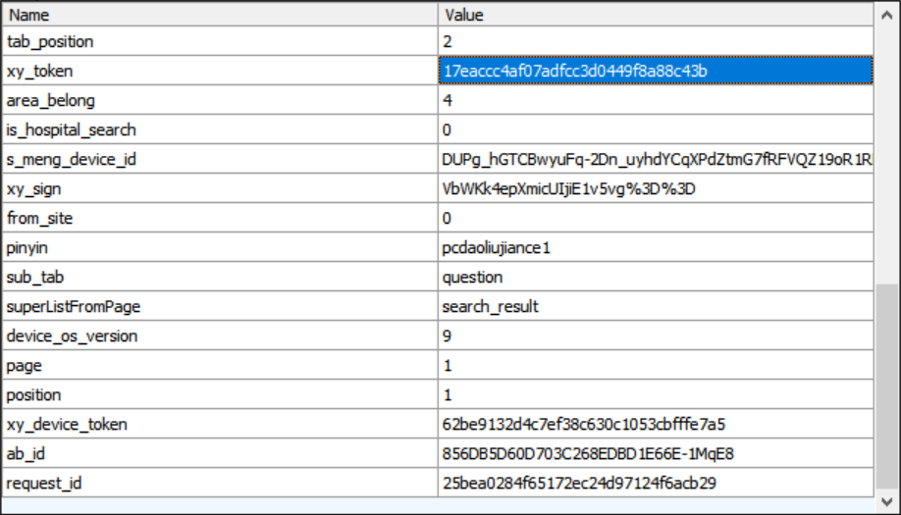Viewport: 901px width, 515px height.
Task: Click the page value 1
Action: pos(656,365)
